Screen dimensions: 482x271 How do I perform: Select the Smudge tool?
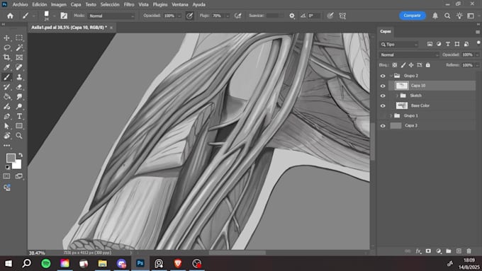tap(19, 97)
